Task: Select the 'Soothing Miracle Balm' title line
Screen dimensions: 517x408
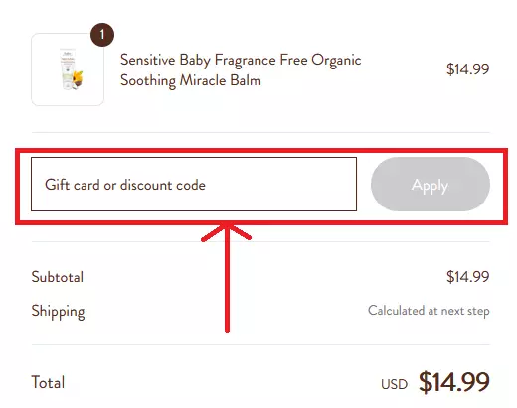Action: pos(191,80)
